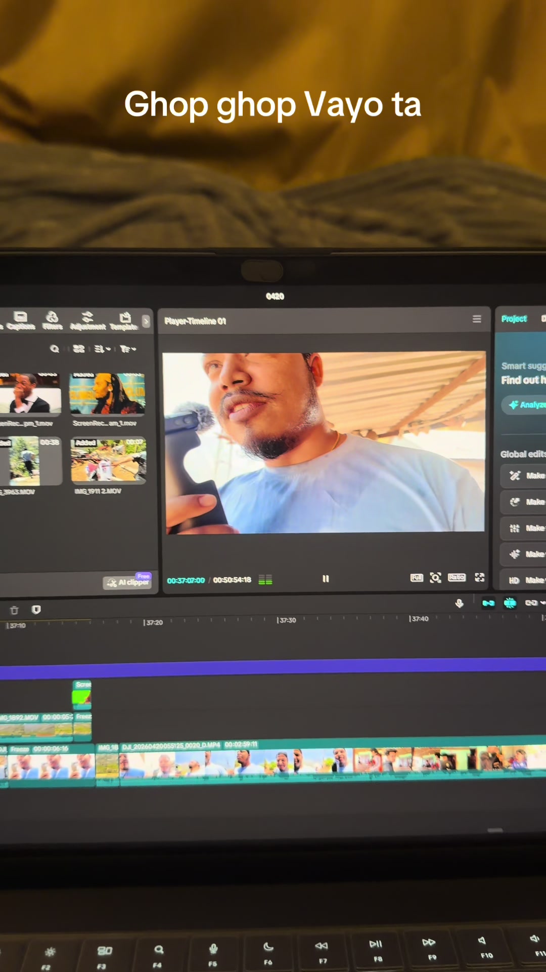546x972 pixels.
Task: Switch media library to grid view icon
Action: click(x=78, y=349)
